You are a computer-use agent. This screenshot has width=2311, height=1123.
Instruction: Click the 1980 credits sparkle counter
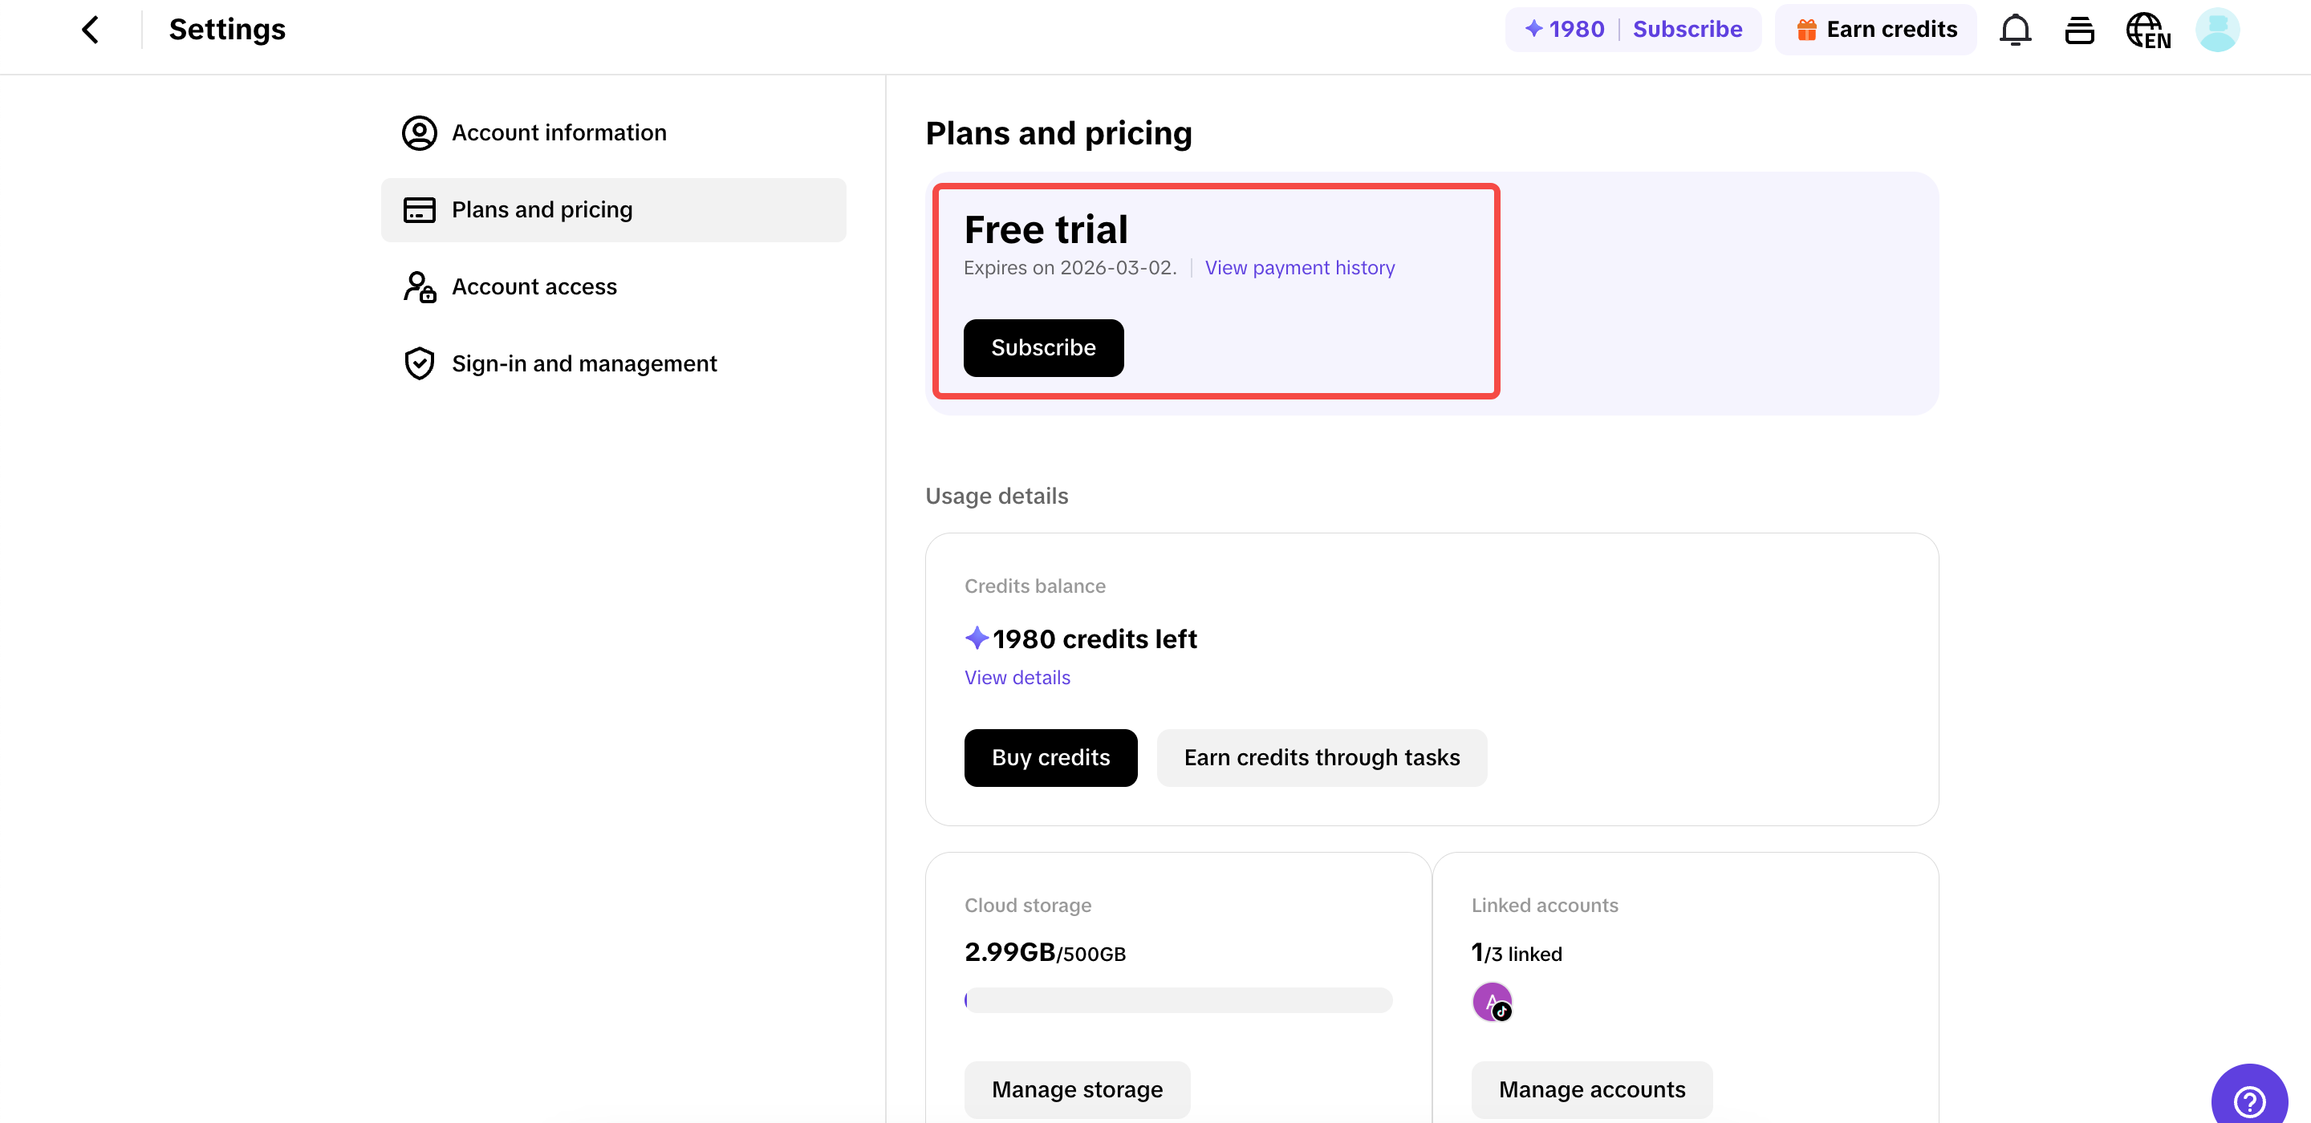[1565, 30]
